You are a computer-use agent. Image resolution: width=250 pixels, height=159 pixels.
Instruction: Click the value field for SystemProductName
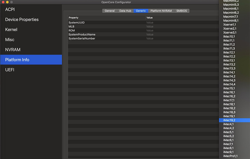tap(182, 35)
